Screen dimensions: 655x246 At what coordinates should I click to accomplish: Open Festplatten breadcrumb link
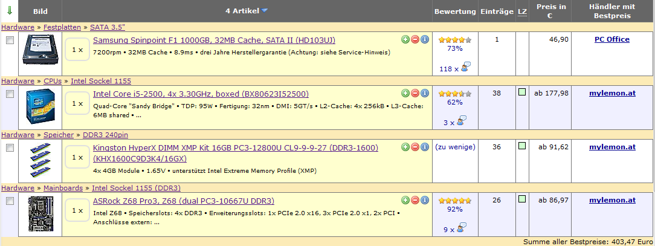[x=62, y=27]
